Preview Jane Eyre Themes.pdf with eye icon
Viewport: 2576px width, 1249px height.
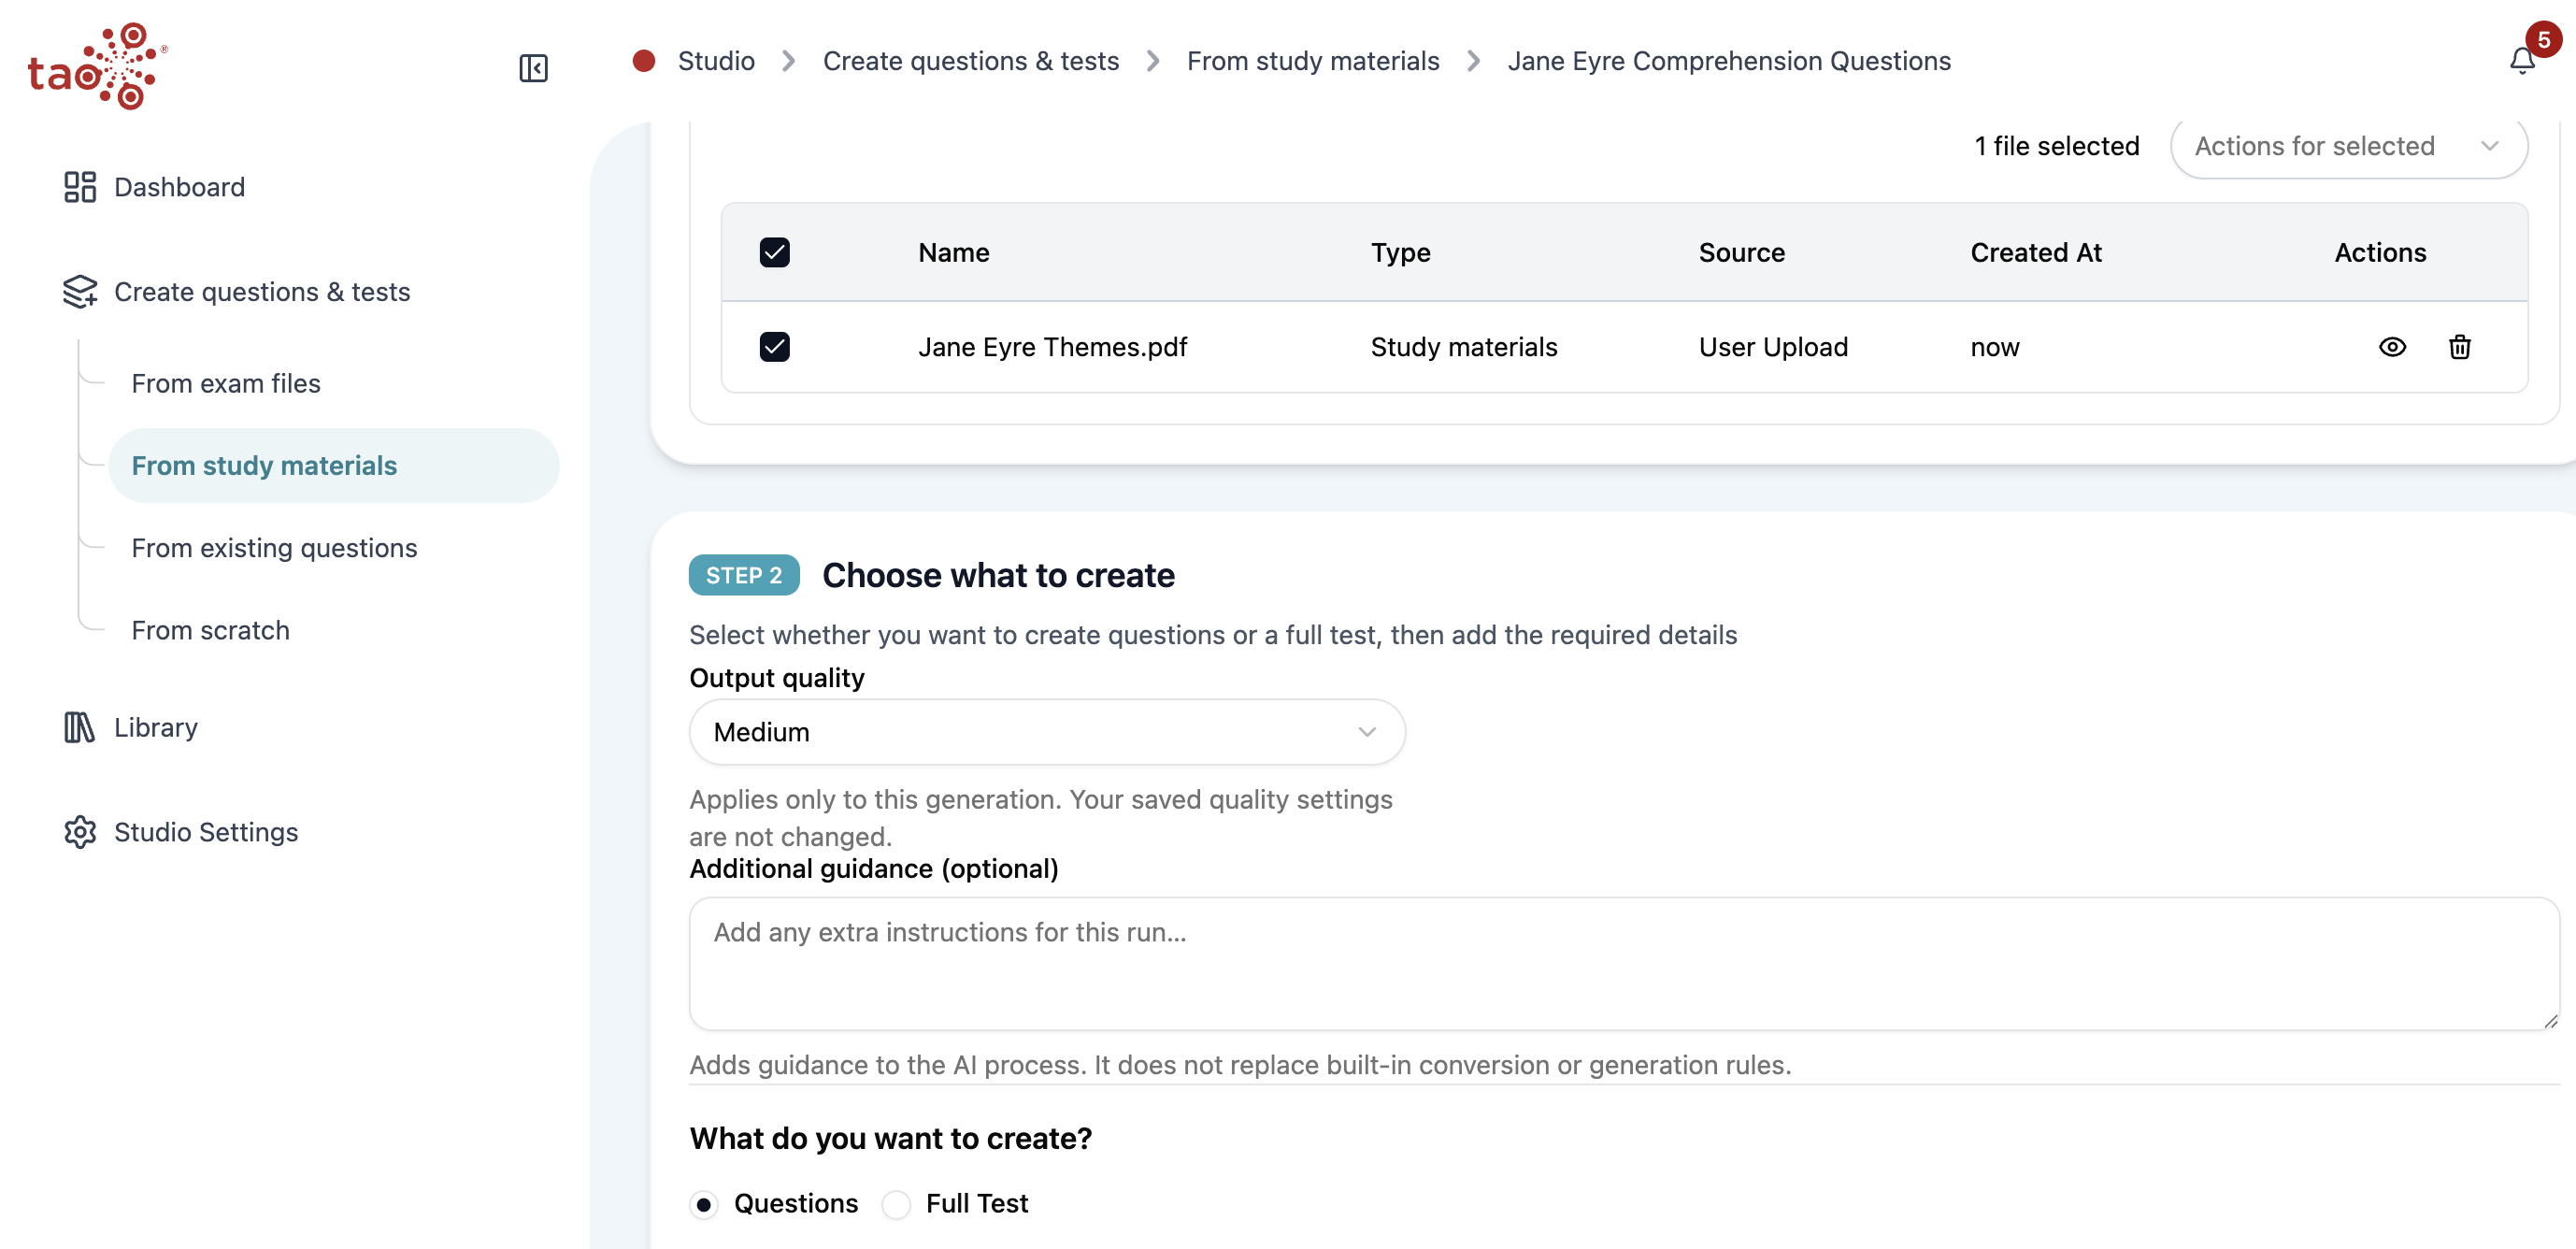coord(2392,347)
